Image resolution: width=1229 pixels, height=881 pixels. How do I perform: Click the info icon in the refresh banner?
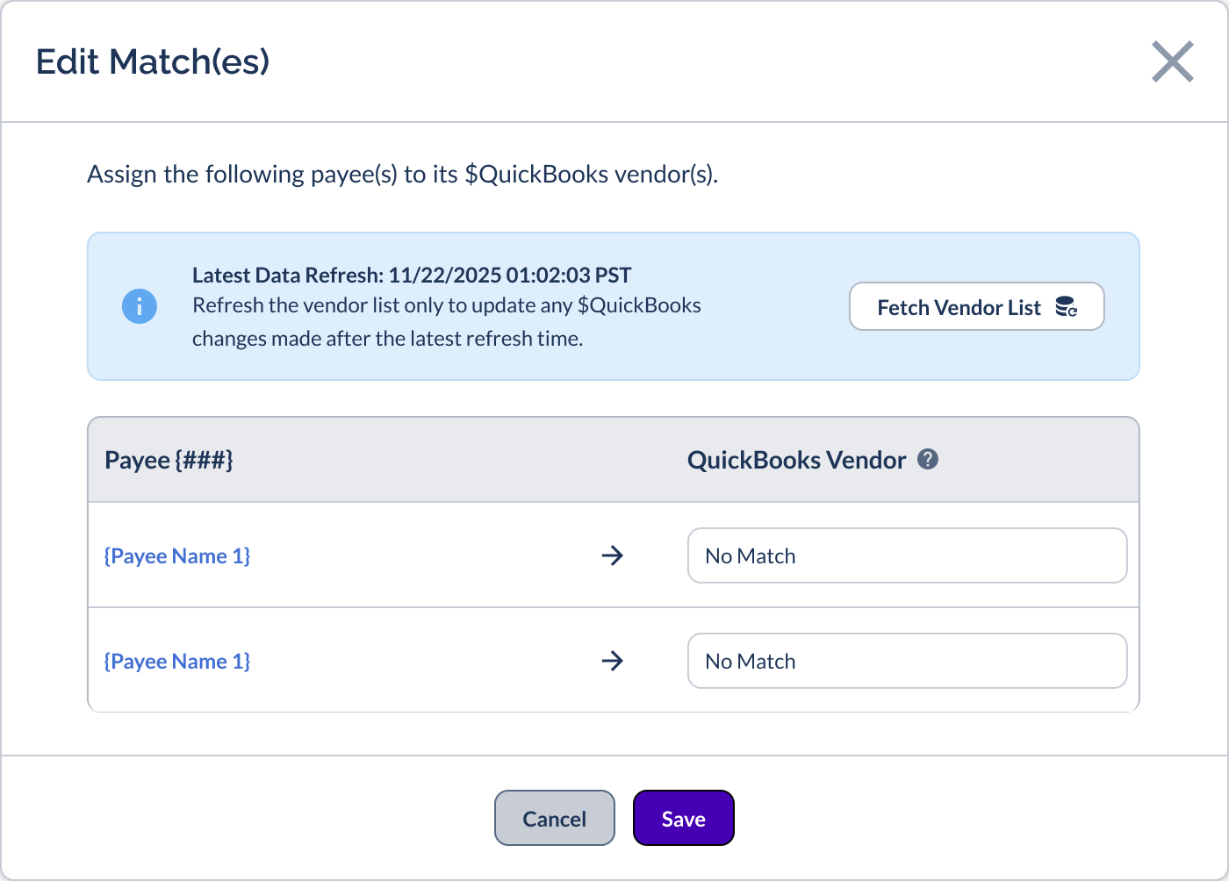[x=139, y=306]
